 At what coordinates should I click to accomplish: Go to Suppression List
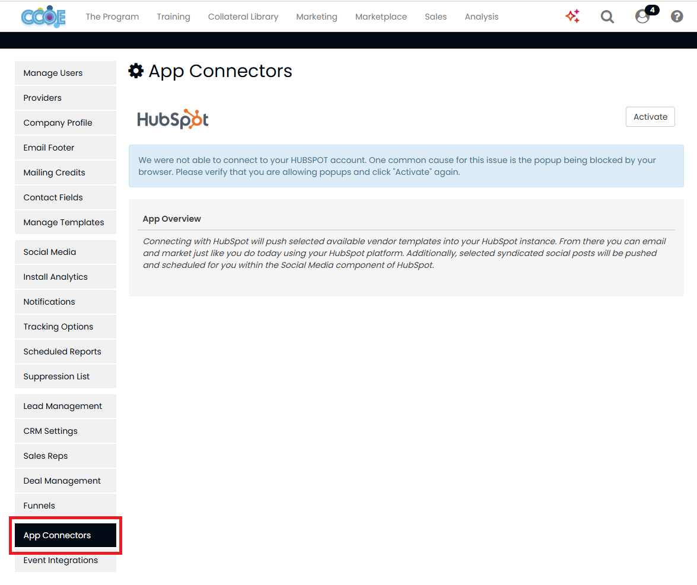coord(65,376)
